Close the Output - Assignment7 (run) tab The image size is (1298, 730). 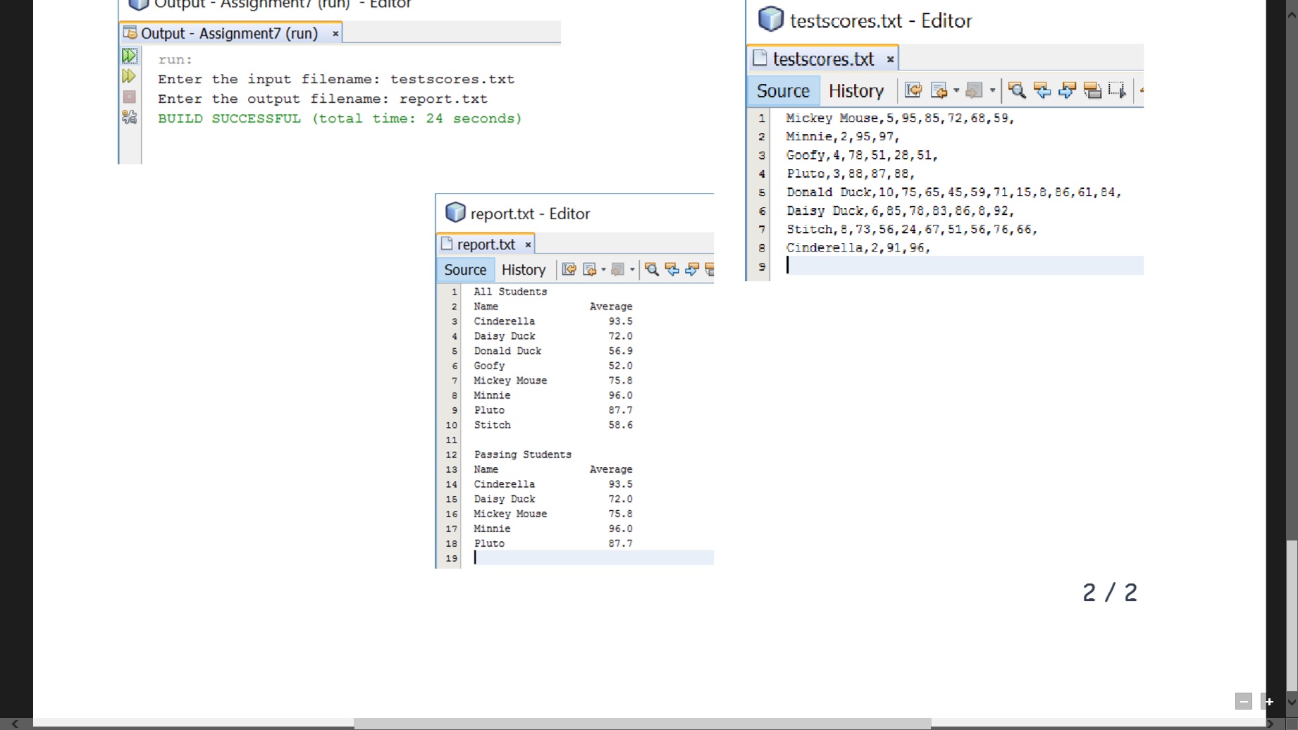[x=335, y=33]
